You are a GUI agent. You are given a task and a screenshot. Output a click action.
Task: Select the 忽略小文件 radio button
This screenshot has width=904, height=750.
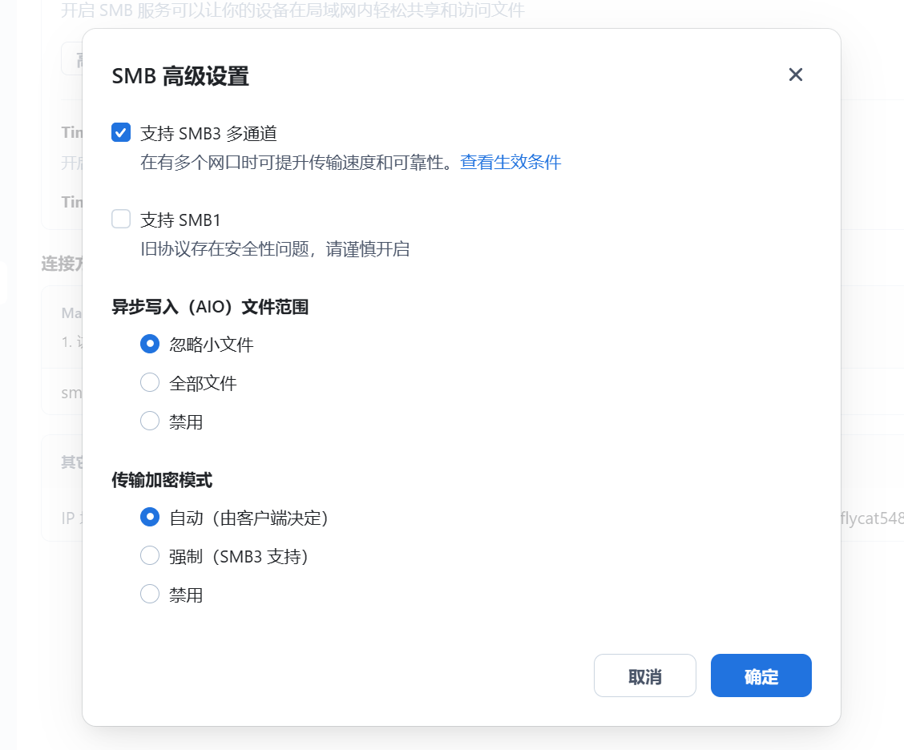click(150, 344)
